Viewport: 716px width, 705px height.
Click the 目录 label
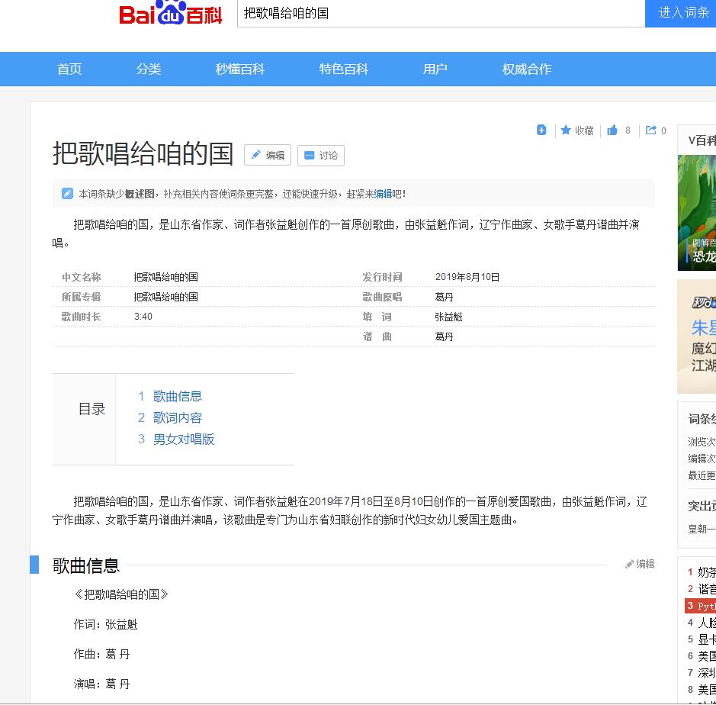point(92,409)
